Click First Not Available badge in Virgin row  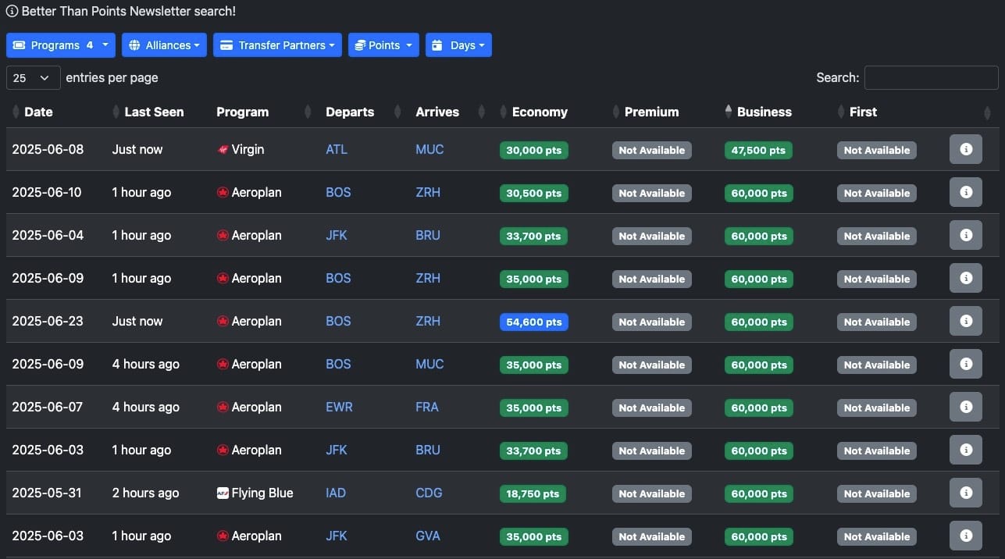point(877,150)
